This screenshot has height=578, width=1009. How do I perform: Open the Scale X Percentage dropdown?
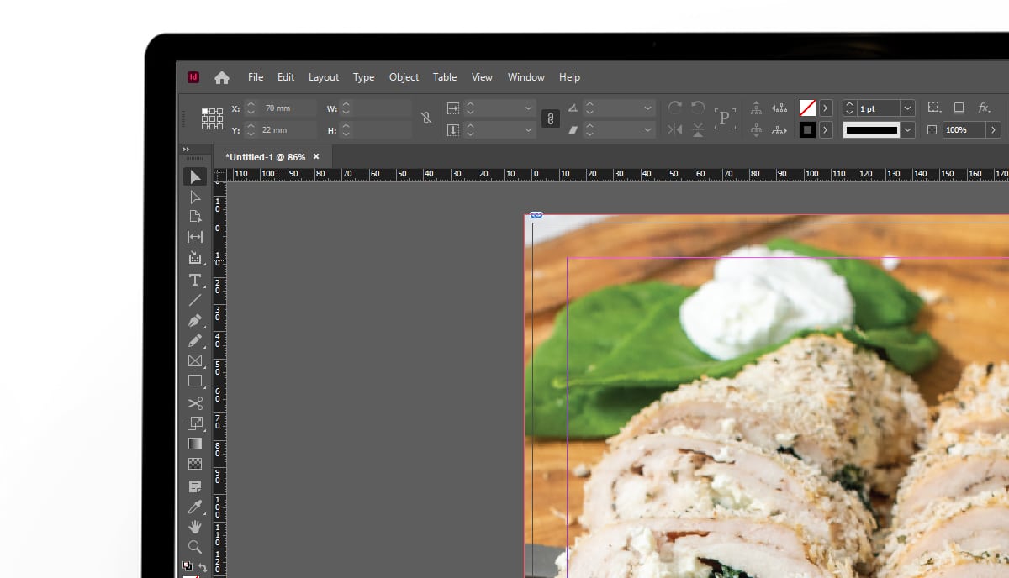tap(528, 108)
